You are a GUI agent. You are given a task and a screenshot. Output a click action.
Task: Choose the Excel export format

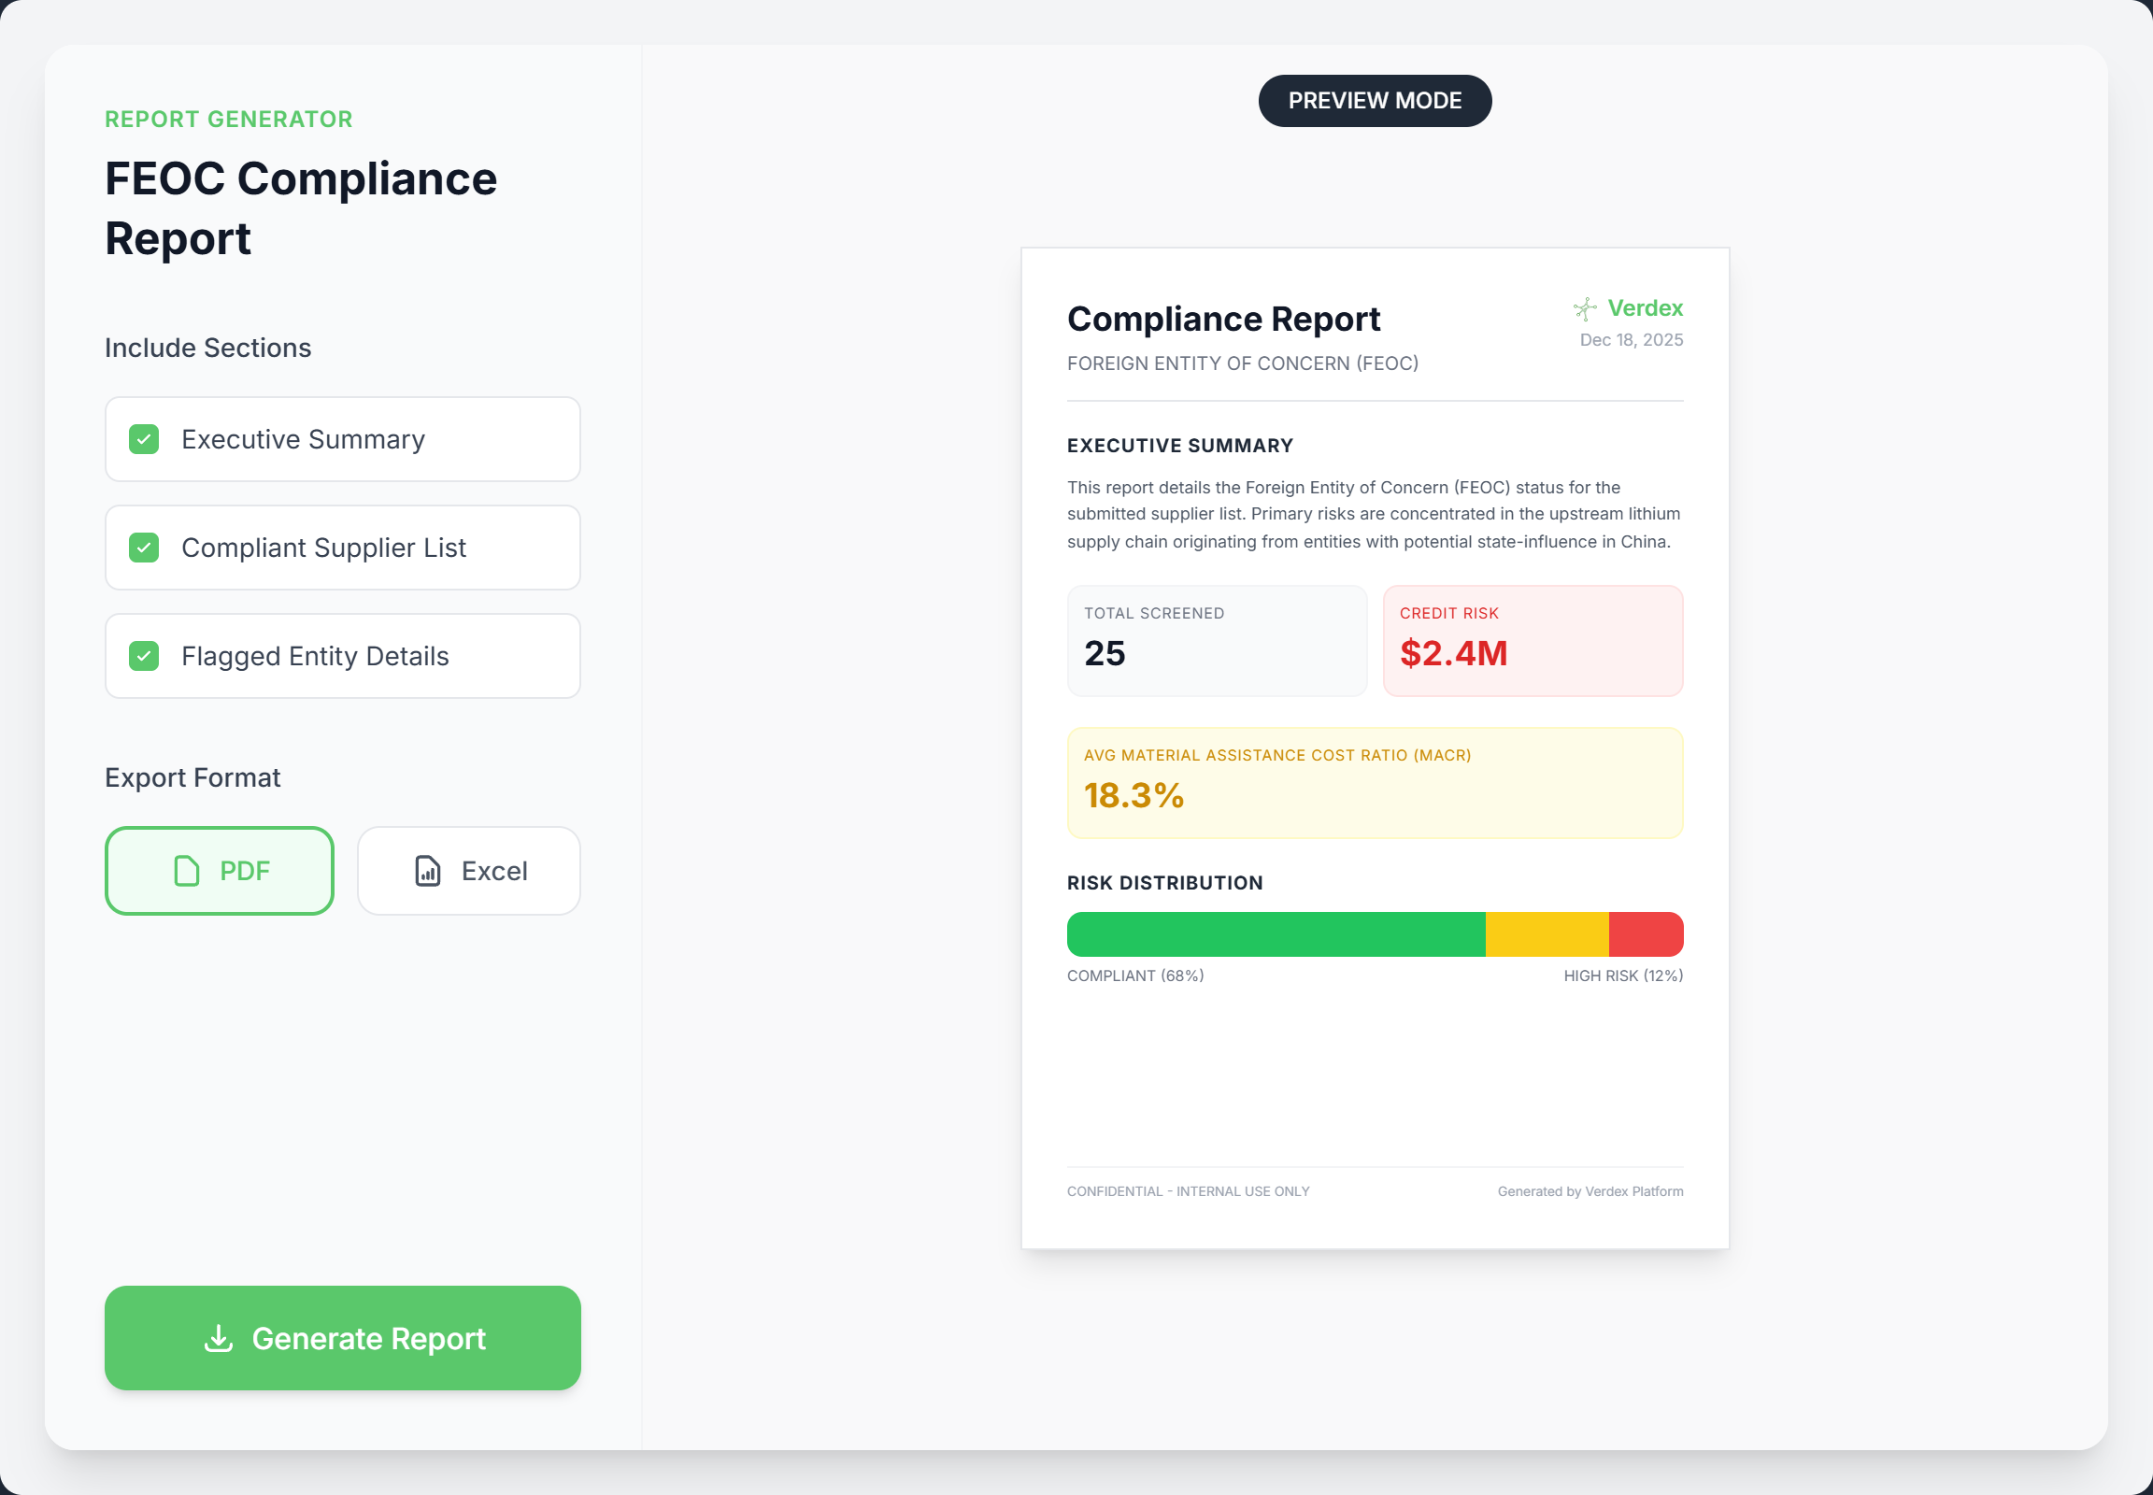(468, 870)
